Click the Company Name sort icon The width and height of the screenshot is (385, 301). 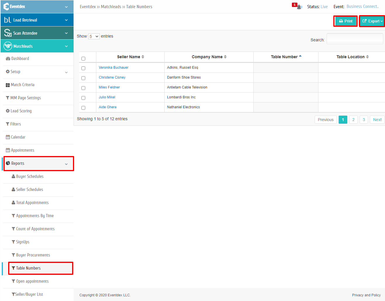225,57
